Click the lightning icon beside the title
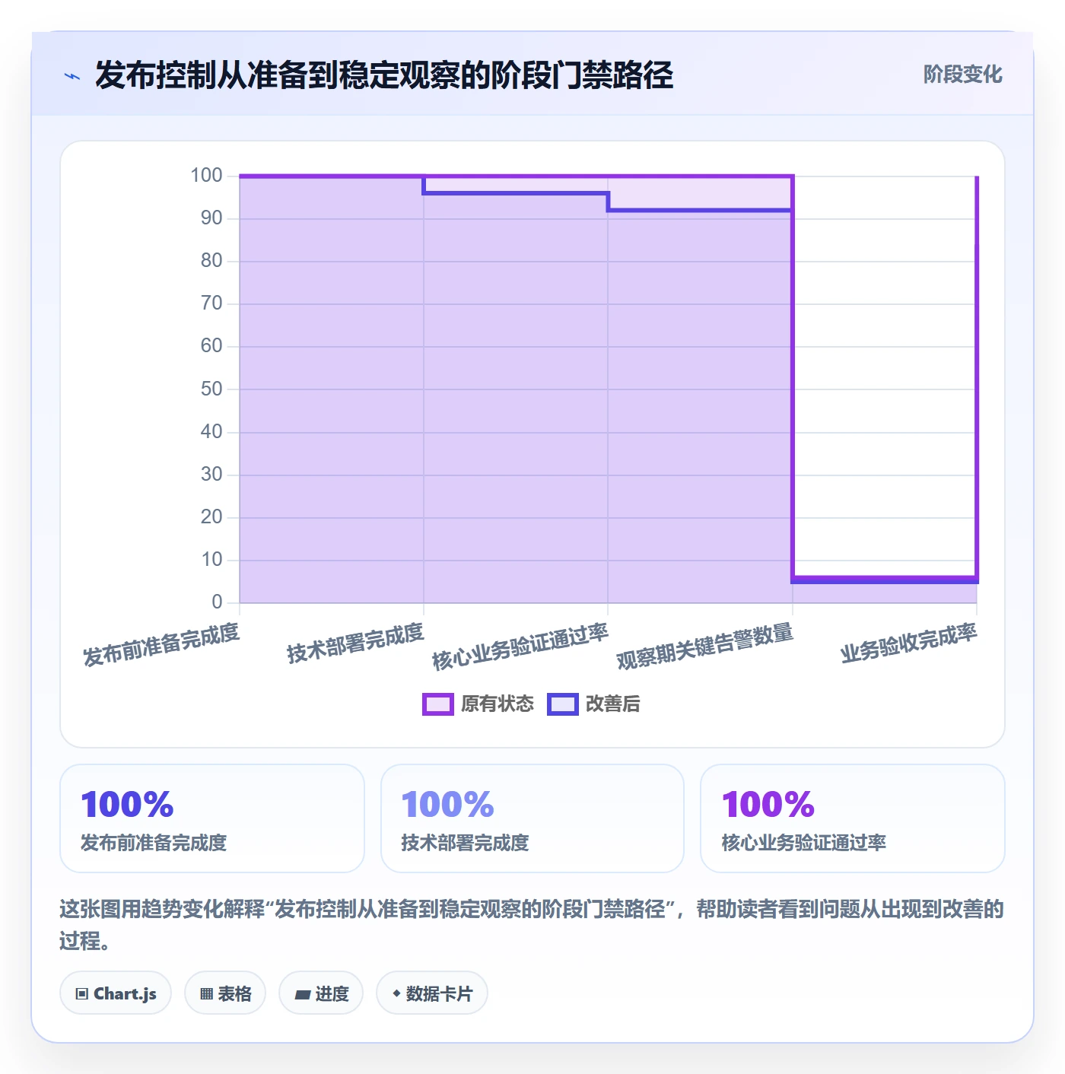This screenshot has height=1074, width=1065. (72, 76)
